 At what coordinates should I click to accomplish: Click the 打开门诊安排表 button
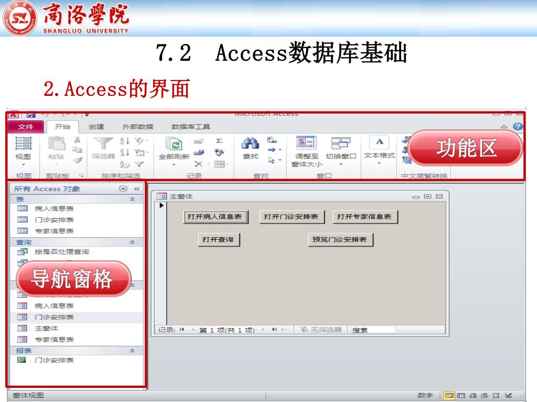[292, 217]
